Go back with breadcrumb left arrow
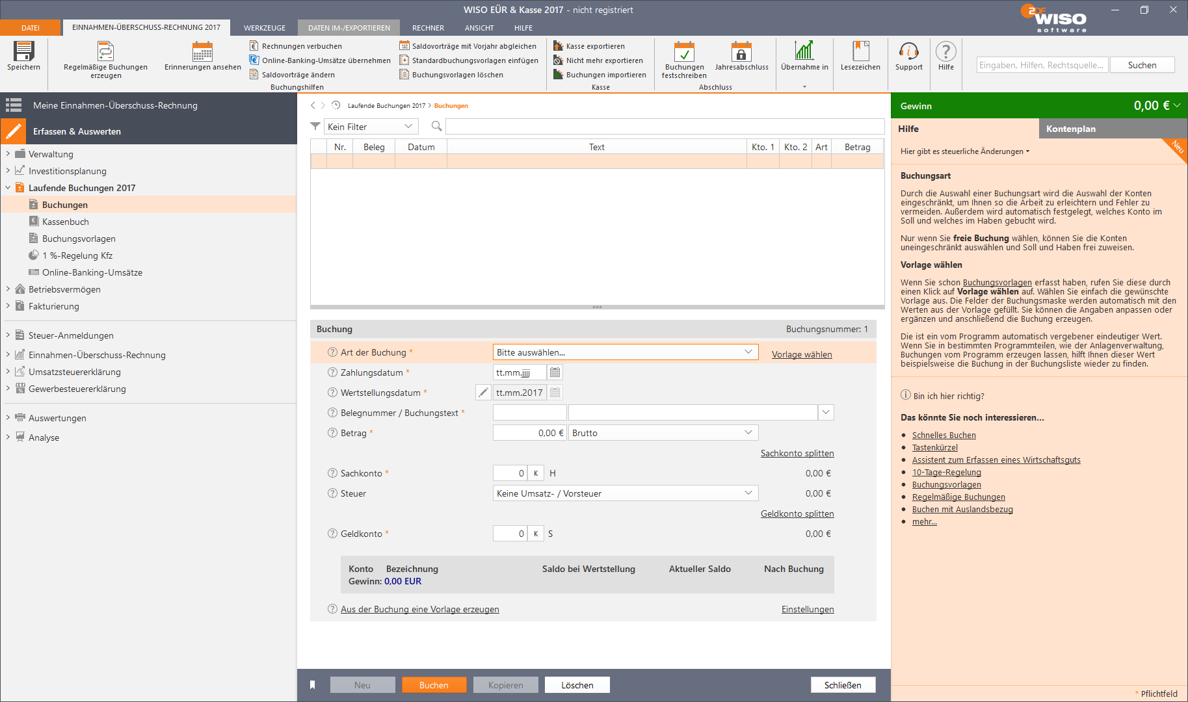The height and width of the screenshot is (702, 1188). pos(313,105)
